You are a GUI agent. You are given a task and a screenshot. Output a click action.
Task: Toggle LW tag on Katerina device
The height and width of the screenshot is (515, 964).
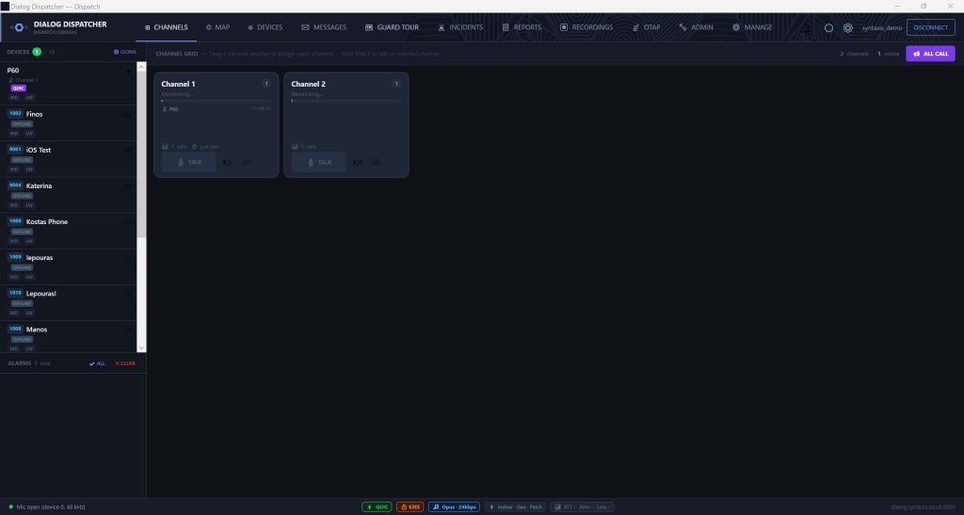[x=29, y=205]
